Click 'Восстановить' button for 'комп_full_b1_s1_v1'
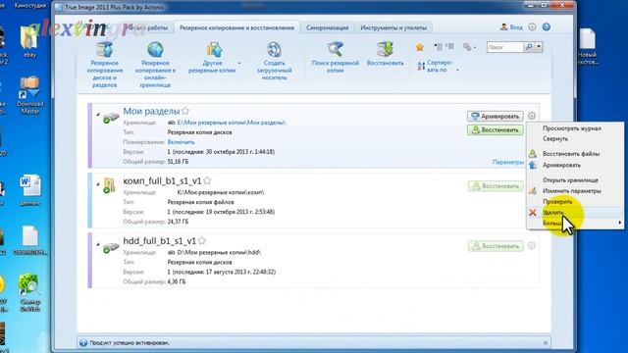Screen dimensions: 628x353 (x=496, y=186)
